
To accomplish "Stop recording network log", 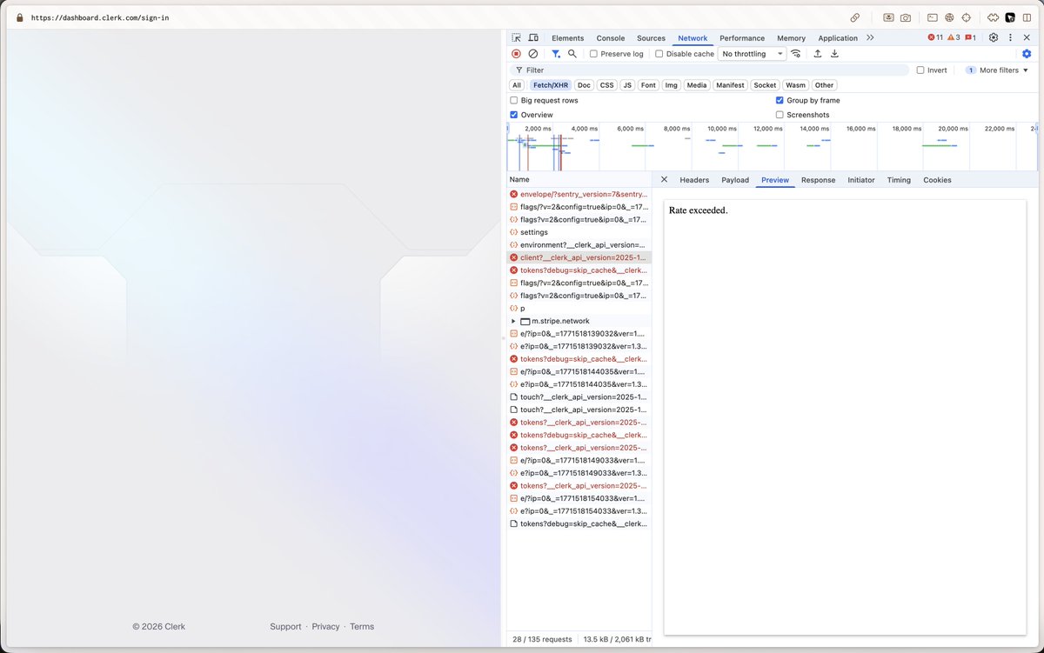I will point(516,54).
